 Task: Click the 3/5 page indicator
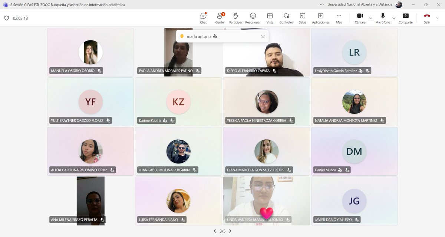222,231
